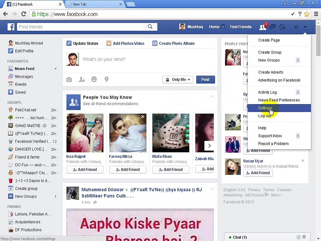Add Wafa Khan as friend

[x=171, y=169]
